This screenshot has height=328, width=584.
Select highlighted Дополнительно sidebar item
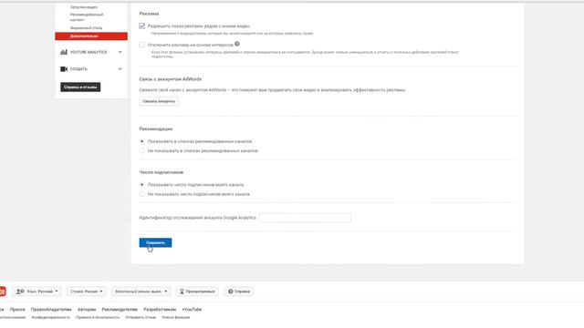pos(91,36)
